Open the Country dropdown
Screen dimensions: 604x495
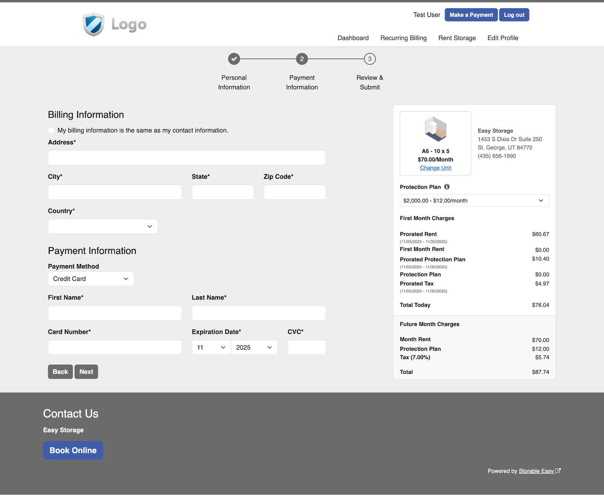tap(103, 226)
